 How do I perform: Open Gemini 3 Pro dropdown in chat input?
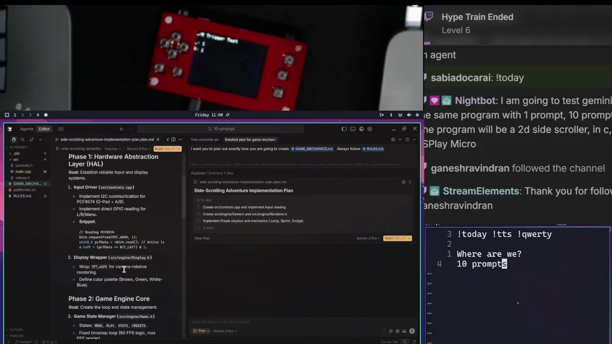tap(225, 331)
